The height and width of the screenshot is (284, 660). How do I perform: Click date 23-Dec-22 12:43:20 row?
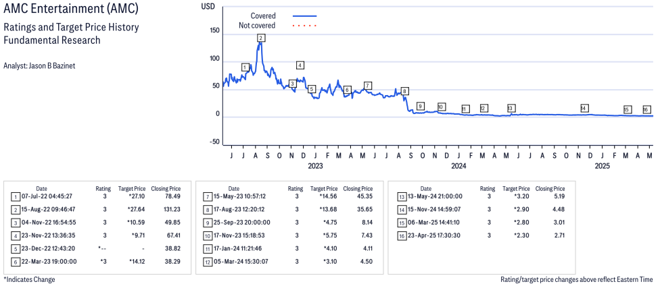point(47,248)
